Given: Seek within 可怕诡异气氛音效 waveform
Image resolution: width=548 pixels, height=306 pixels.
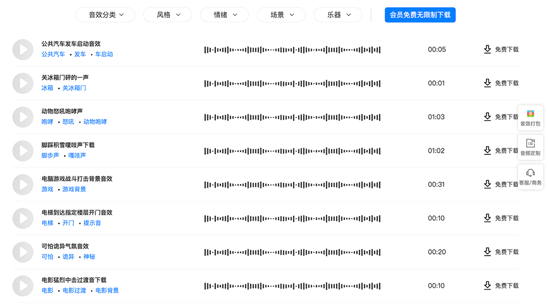Looking at the screenshot, I should tap(292, 252).
